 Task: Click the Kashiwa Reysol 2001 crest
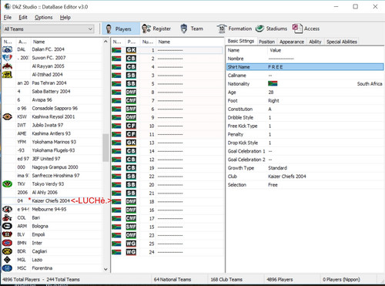click(7, 116)
